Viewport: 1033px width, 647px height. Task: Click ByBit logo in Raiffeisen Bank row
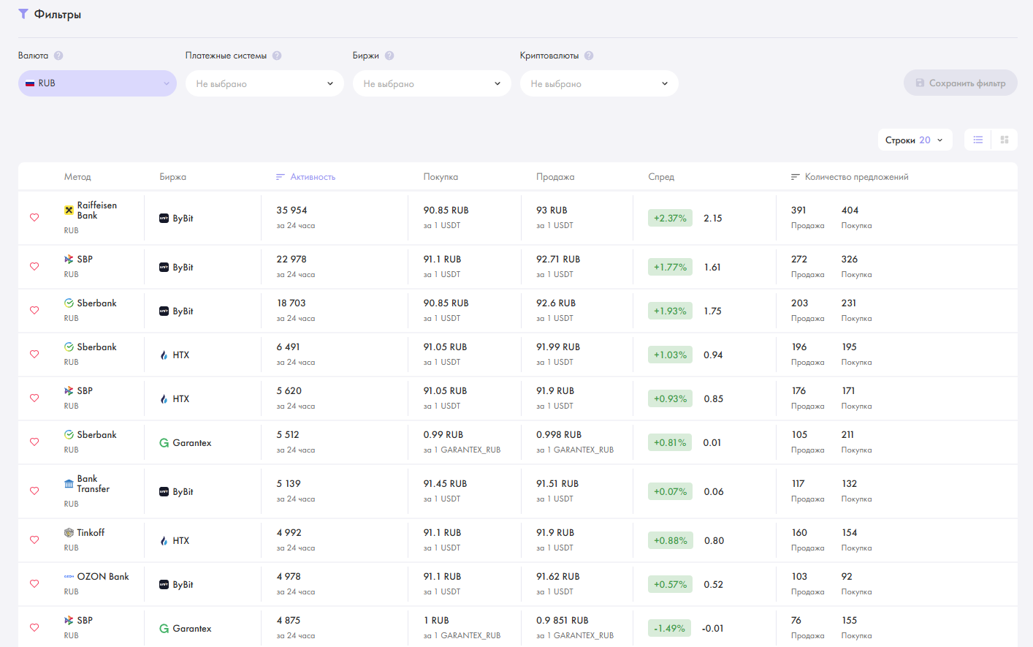coord(164,219)
